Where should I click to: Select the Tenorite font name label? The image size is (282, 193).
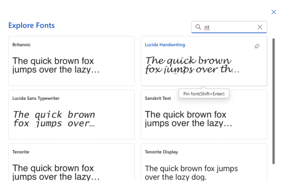(21, 152)
